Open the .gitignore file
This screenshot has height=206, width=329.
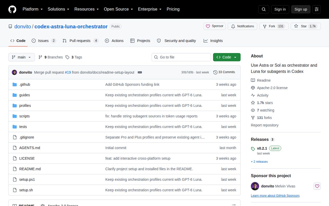pos(26,137)
